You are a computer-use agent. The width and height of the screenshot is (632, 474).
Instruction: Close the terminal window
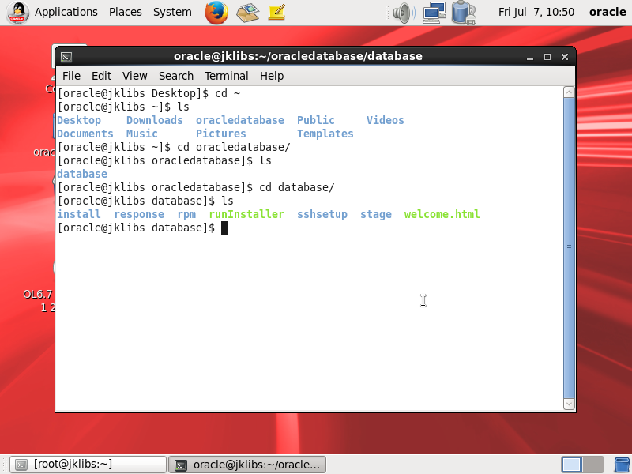pos(565,57)
